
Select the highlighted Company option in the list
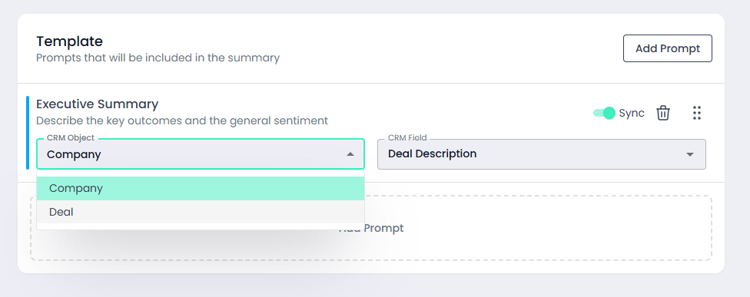[201, 188]
